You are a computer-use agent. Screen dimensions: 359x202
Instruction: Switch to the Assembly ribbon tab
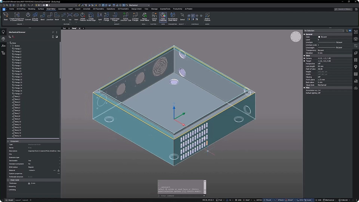tap(62, 9)
